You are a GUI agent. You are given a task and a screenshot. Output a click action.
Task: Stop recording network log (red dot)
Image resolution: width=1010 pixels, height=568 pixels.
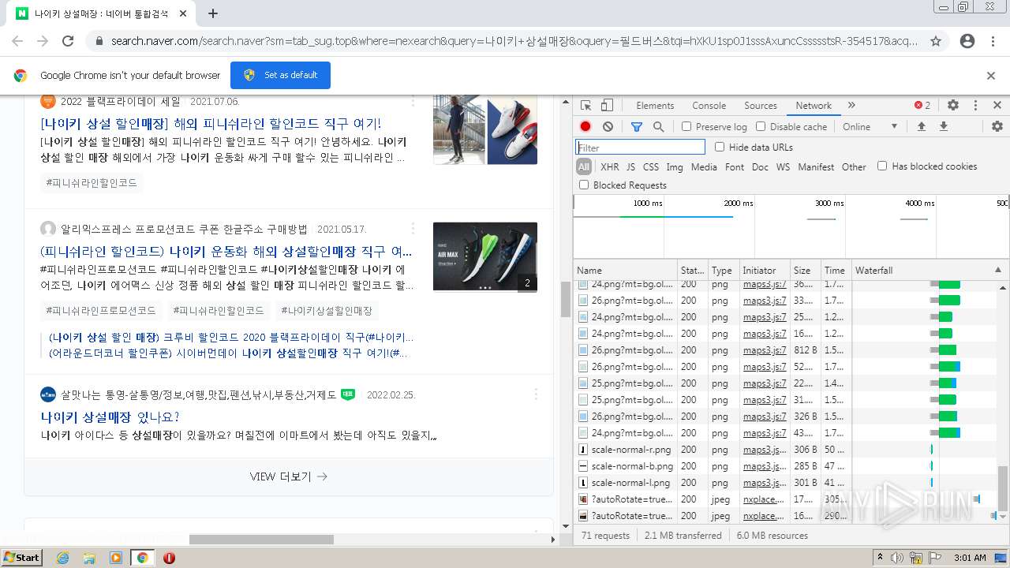(x=585, y=126)
